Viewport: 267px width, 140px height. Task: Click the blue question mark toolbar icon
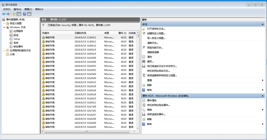[x=25, y=14]
